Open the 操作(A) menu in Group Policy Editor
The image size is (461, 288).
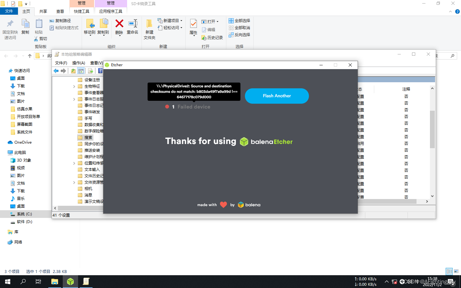tap(78, 63)
